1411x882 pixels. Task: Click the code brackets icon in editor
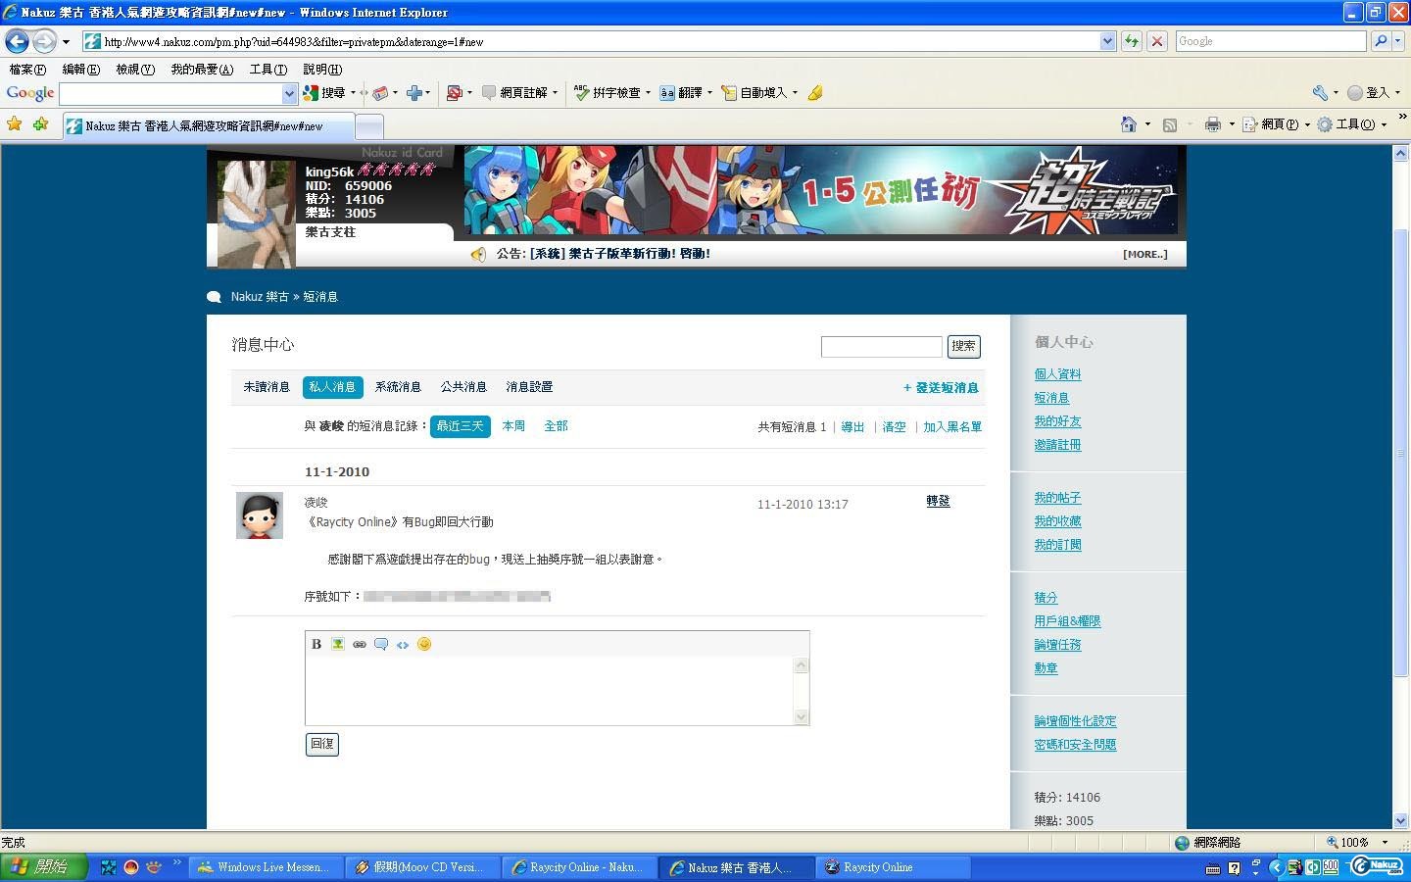[x=403, y=644]
